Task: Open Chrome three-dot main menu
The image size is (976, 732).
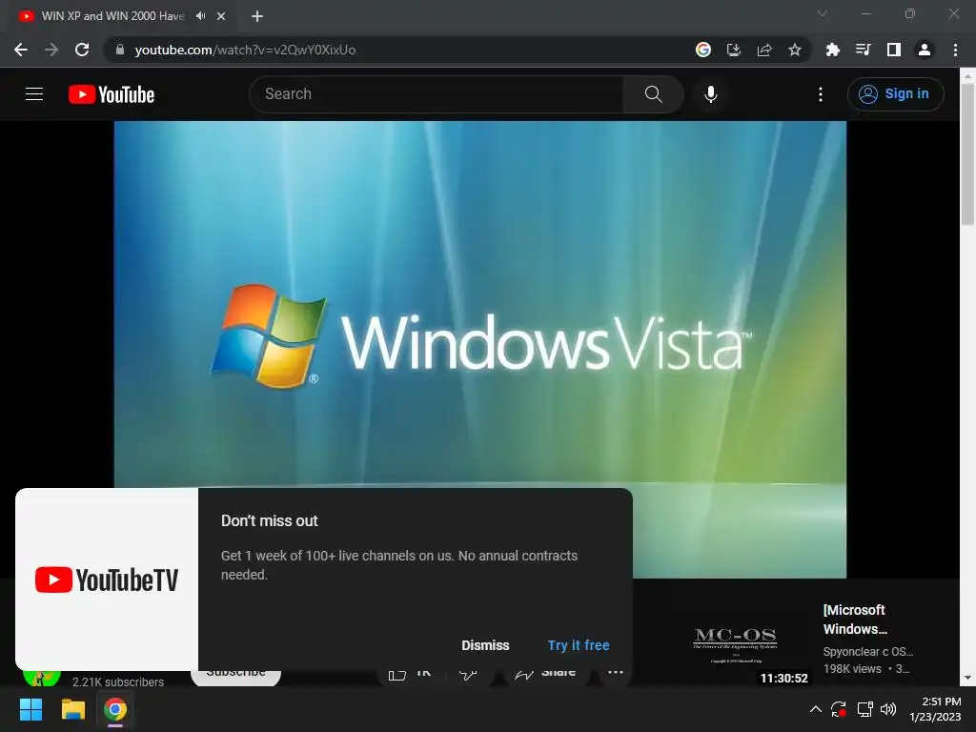Action: (x=955, y=50)
